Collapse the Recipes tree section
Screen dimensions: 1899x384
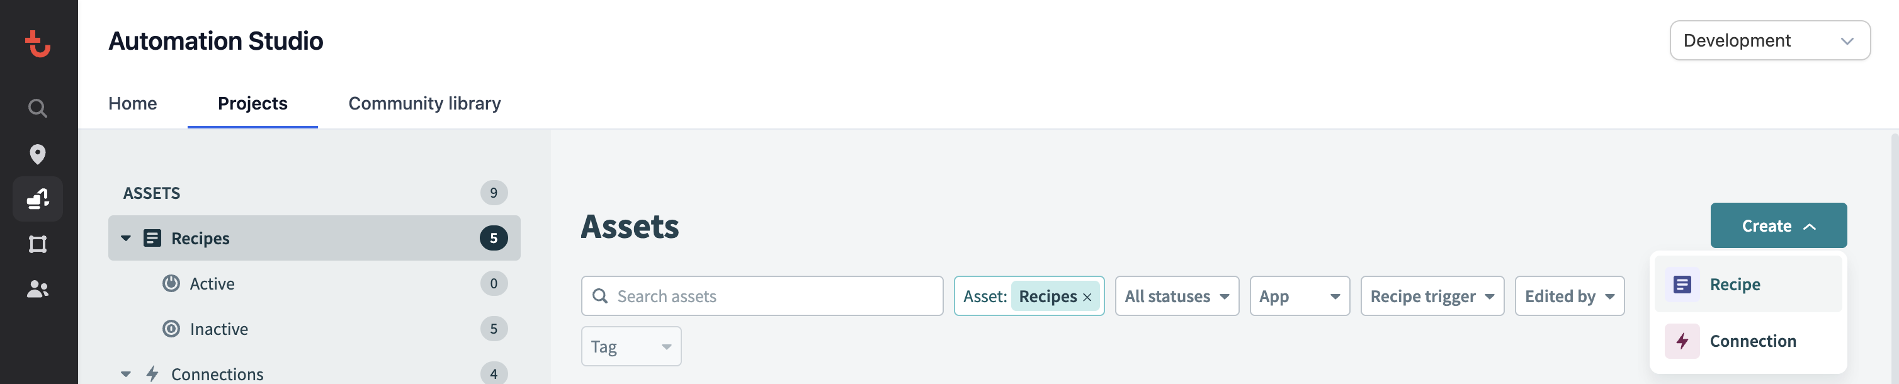(125, 238)
